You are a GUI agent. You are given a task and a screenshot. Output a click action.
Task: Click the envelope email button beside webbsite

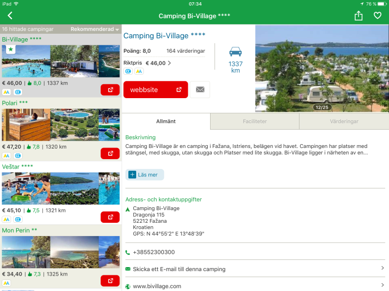pyautogui.click(x=200, y=89)
